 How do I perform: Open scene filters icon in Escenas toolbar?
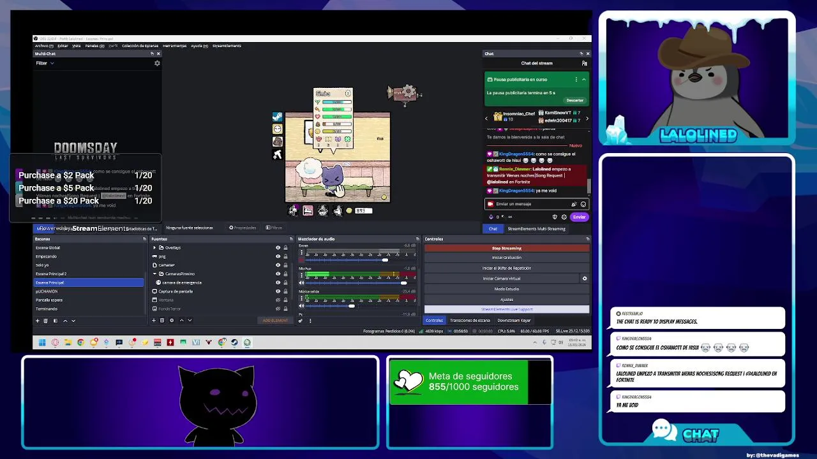(x=56, y=321)
